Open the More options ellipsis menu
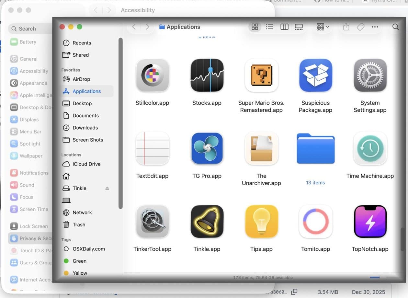Viewport: 408px width, 298px height. 375,27
